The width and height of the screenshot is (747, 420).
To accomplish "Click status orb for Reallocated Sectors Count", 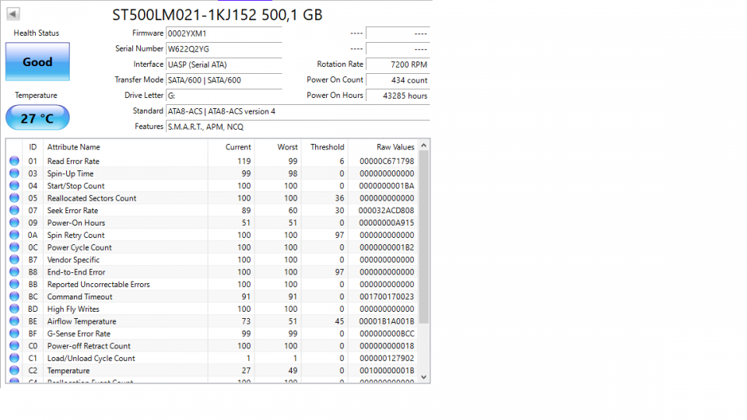I will 14,198.
